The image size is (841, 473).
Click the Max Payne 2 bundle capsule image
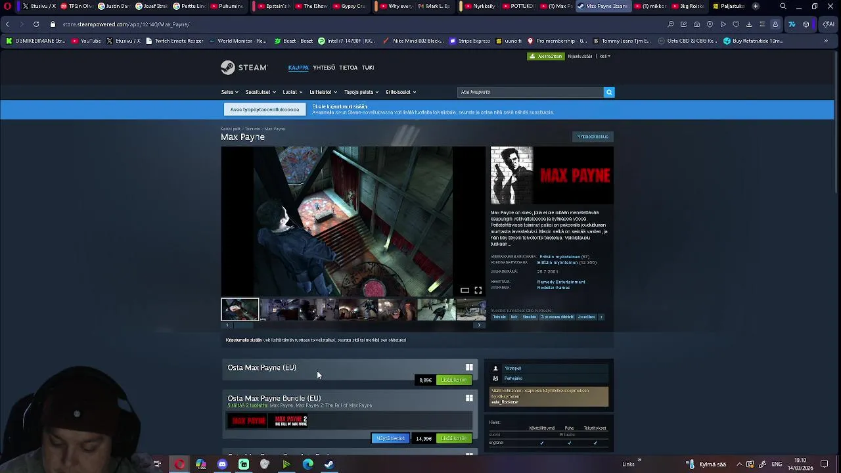point(291,420)
